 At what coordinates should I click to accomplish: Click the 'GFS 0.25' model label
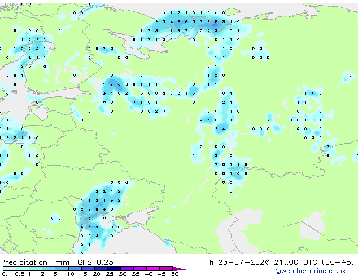[95, 262]
